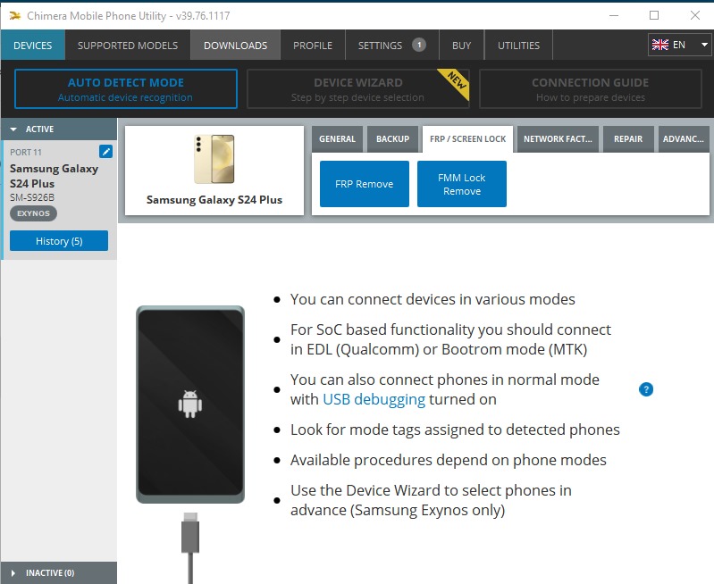Screen dimensions: 714x584
Task: Go to the PROFILE tab
Action: (313, 45)
